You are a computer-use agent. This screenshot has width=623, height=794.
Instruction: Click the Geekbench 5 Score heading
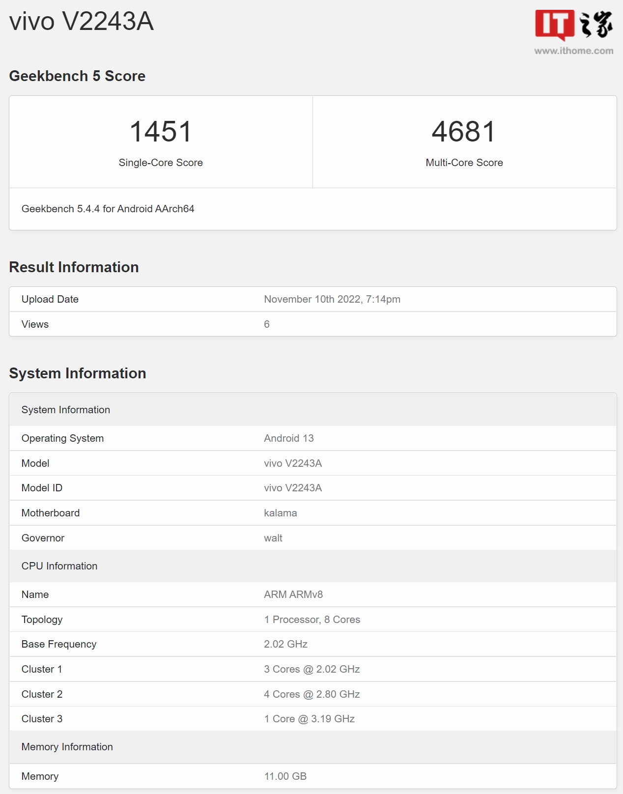77,76
